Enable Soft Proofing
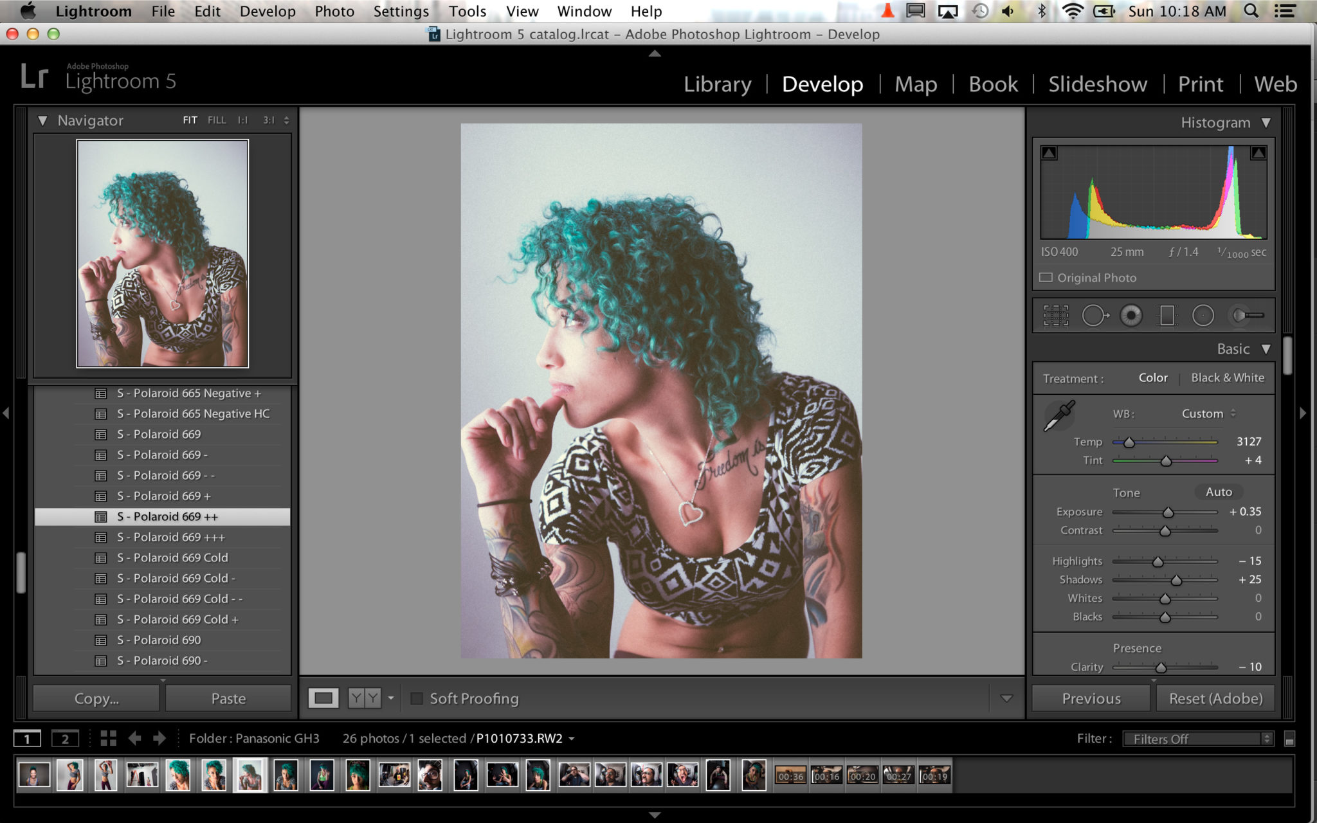 (x=417, y=698)
